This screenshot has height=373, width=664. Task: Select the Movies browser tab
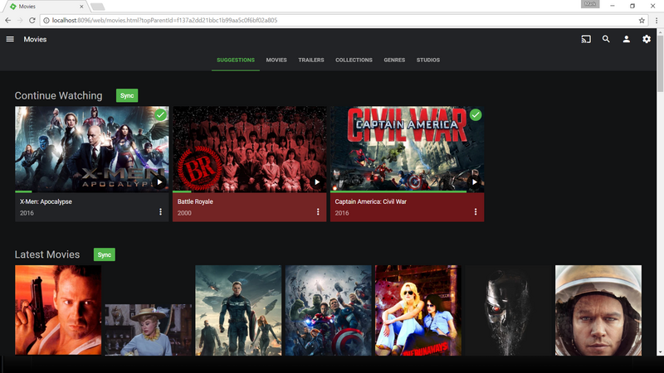pos(46,7)
